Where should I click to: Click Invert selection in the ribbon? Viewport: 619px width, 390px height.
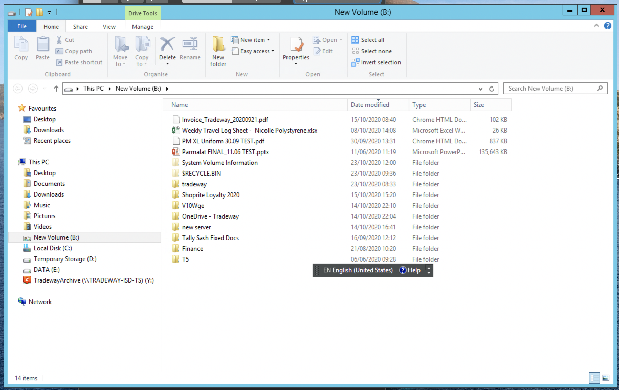point(376,62)
